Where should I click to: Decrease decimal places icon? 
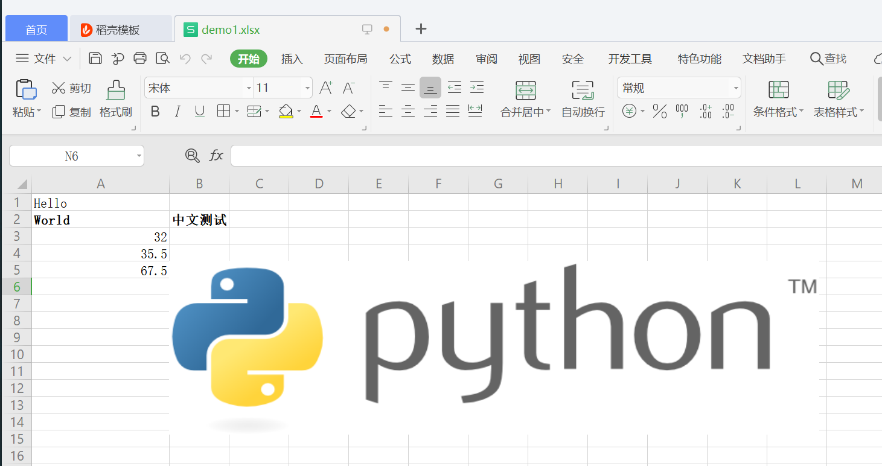(x=727, y=111)
